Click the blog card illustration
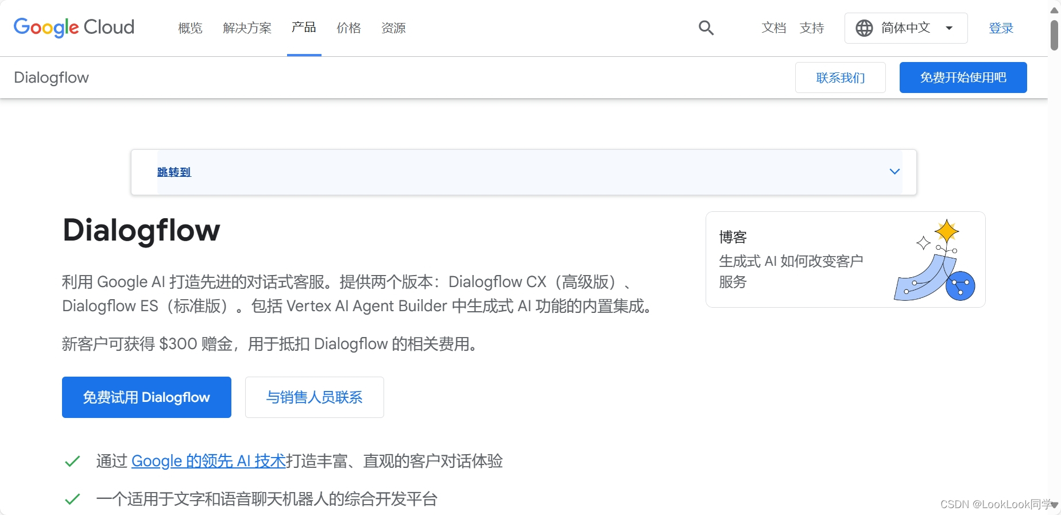Image resolution: width=1061 pixels, height=515 pixels. pyautogui.click(x=934, y=260)
